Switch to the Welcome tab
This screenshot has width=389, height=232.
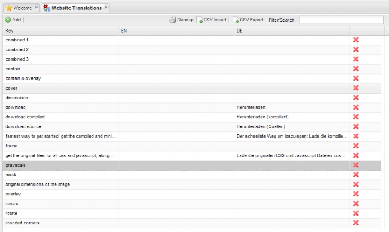(22, 8)
